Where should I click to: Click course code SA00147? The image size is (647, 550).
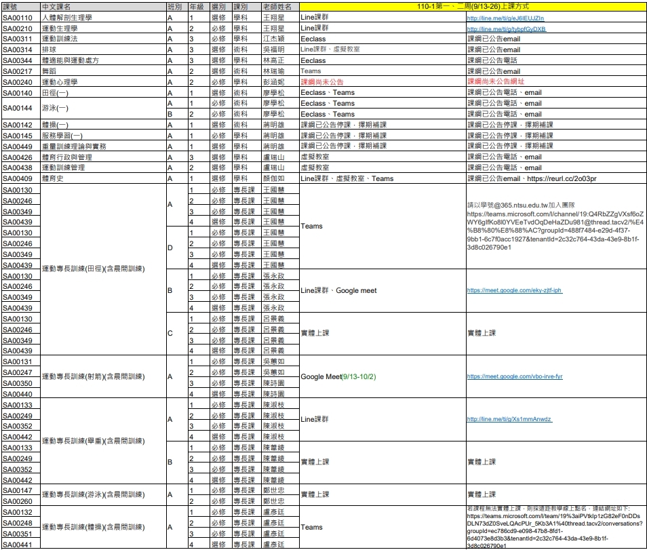click(18, 490)
